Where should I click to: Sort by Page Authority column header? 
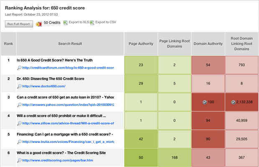[x=141, y=44]
